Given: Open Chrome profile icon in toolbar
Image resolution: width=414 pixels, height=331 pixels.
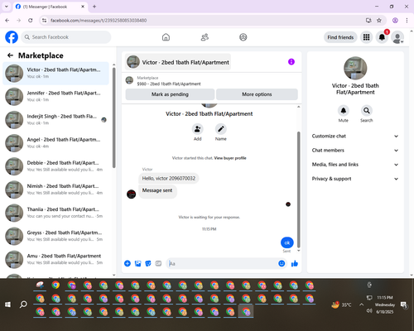Looking at the screenshot, I should 395,21.
